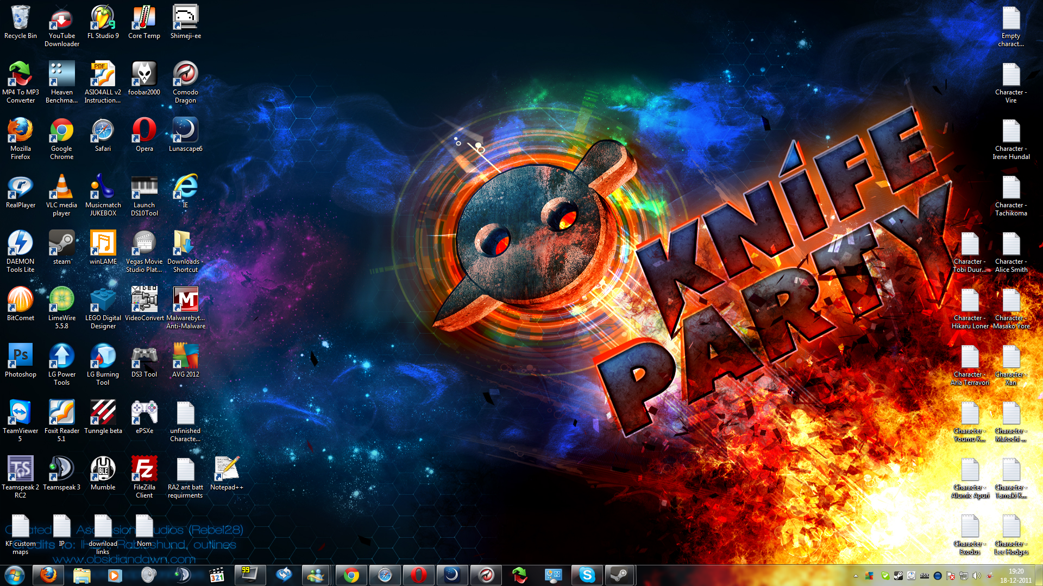Screen dimensions: 1043x586
Task: Select Google Chrome desktop shortcut
Action: 62,139
